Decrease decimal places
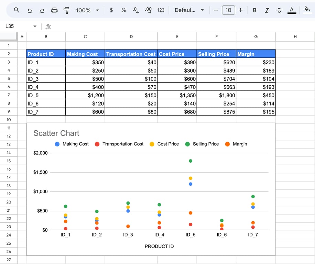Screen dimensions: 315x264 [x=136, y=10]
